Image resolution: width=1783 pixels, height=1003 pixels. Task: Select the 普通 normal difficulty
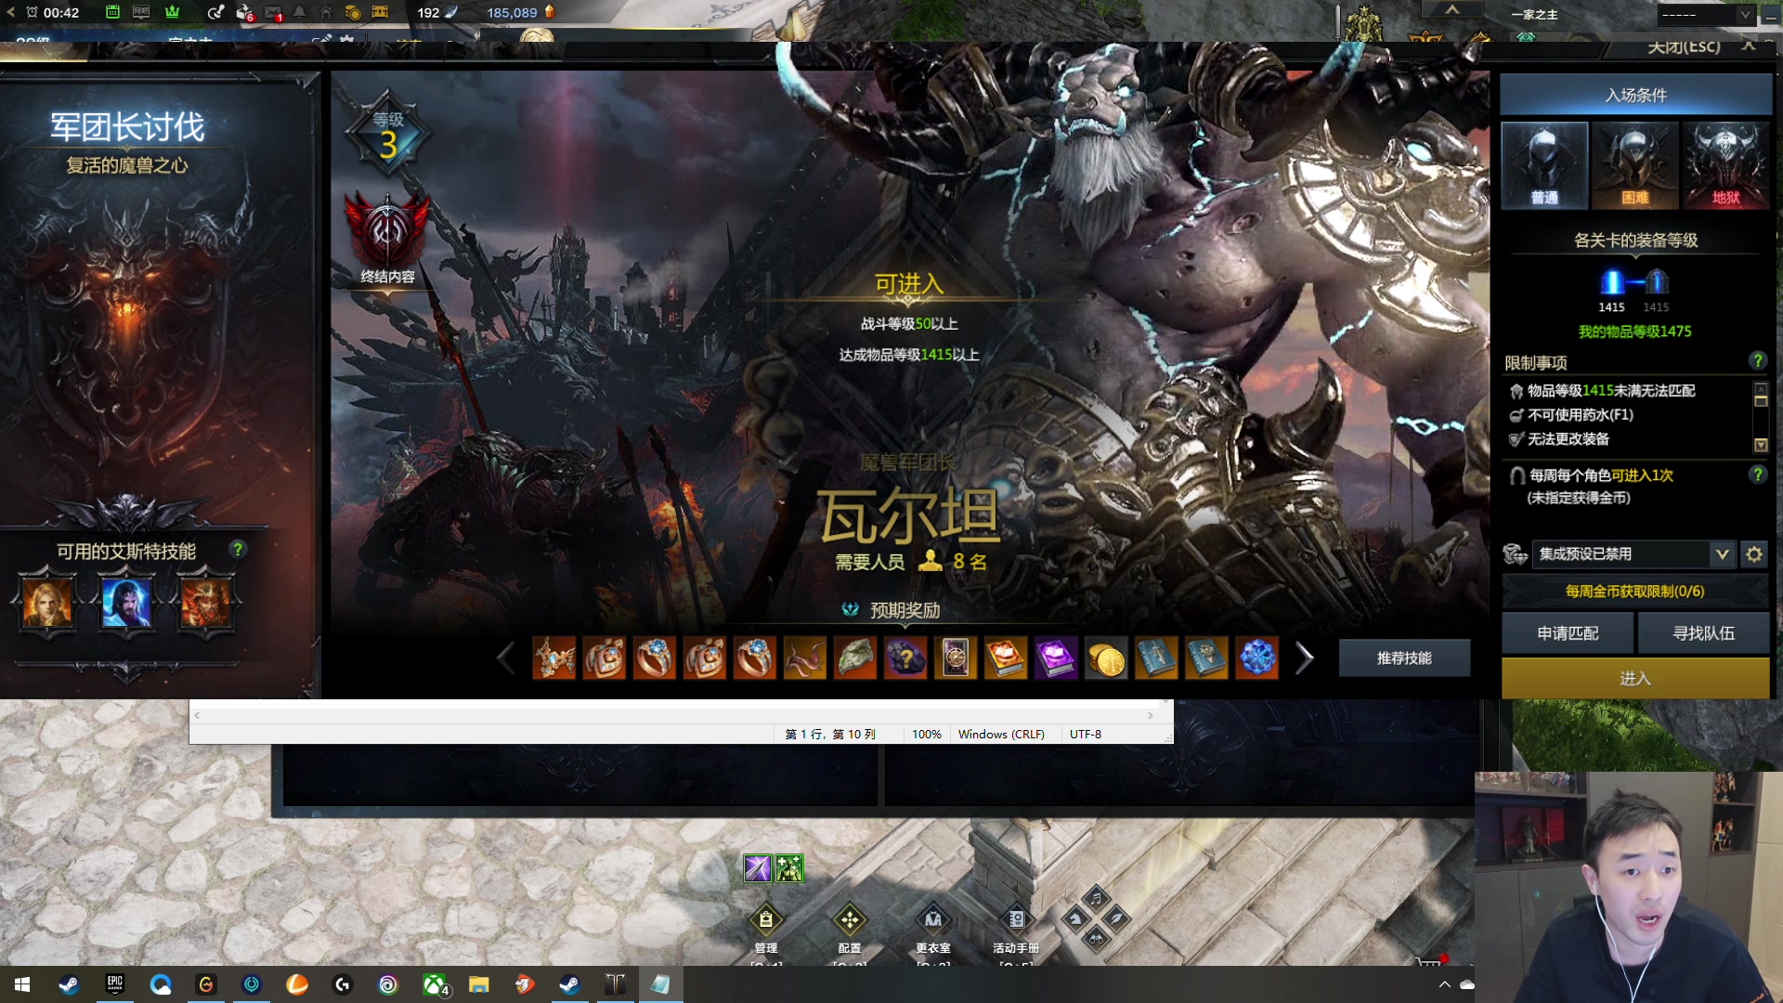pyautogui.click(x=1544, y=165)
